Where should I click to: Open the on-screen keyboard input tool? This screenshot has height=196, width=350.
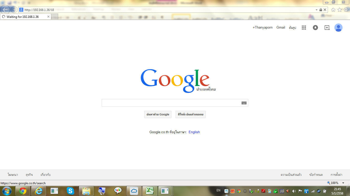(244, 103)
